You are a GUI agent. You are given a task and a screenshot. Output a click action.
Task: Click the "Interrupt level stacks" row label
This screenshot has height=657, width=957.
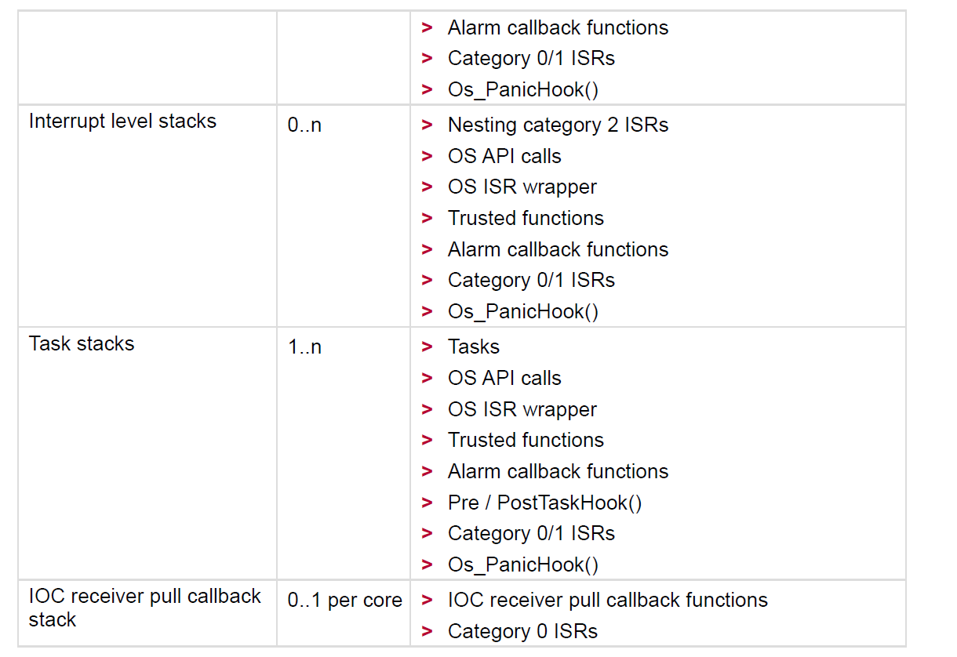coord(122,122)
